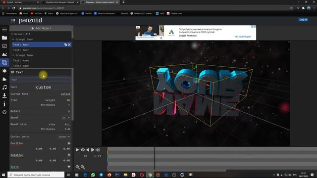Click the custom font select link
Viewport: 317px width, 178px height.
click(x=65, y=94)
